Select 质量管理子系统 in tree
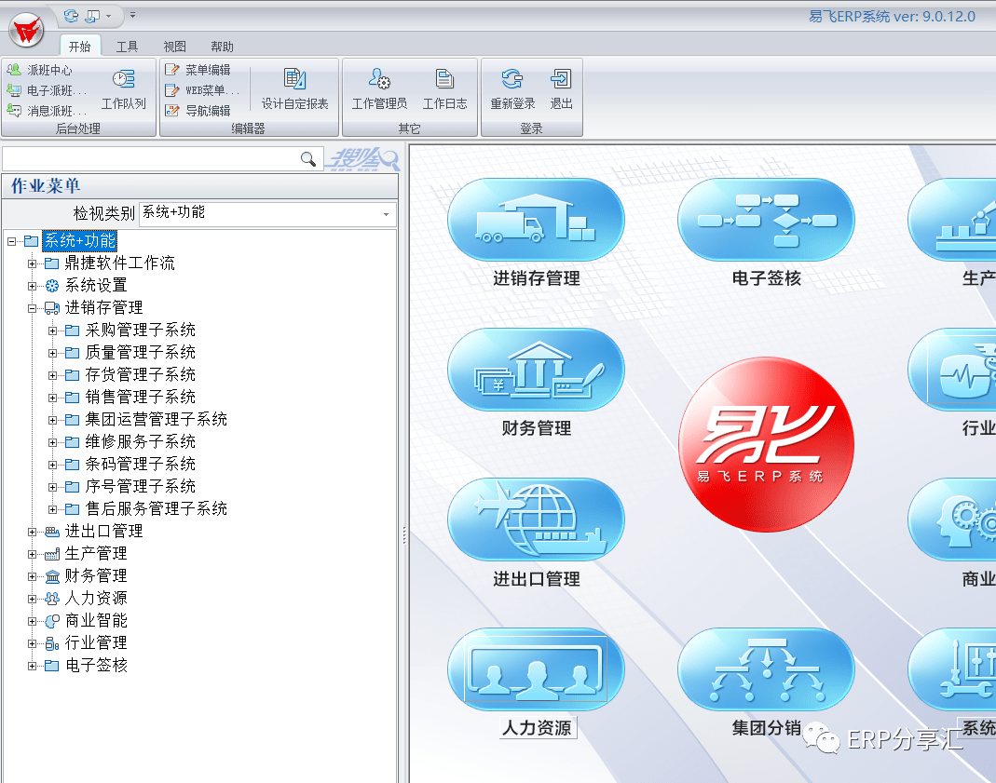 click(141, 352)
